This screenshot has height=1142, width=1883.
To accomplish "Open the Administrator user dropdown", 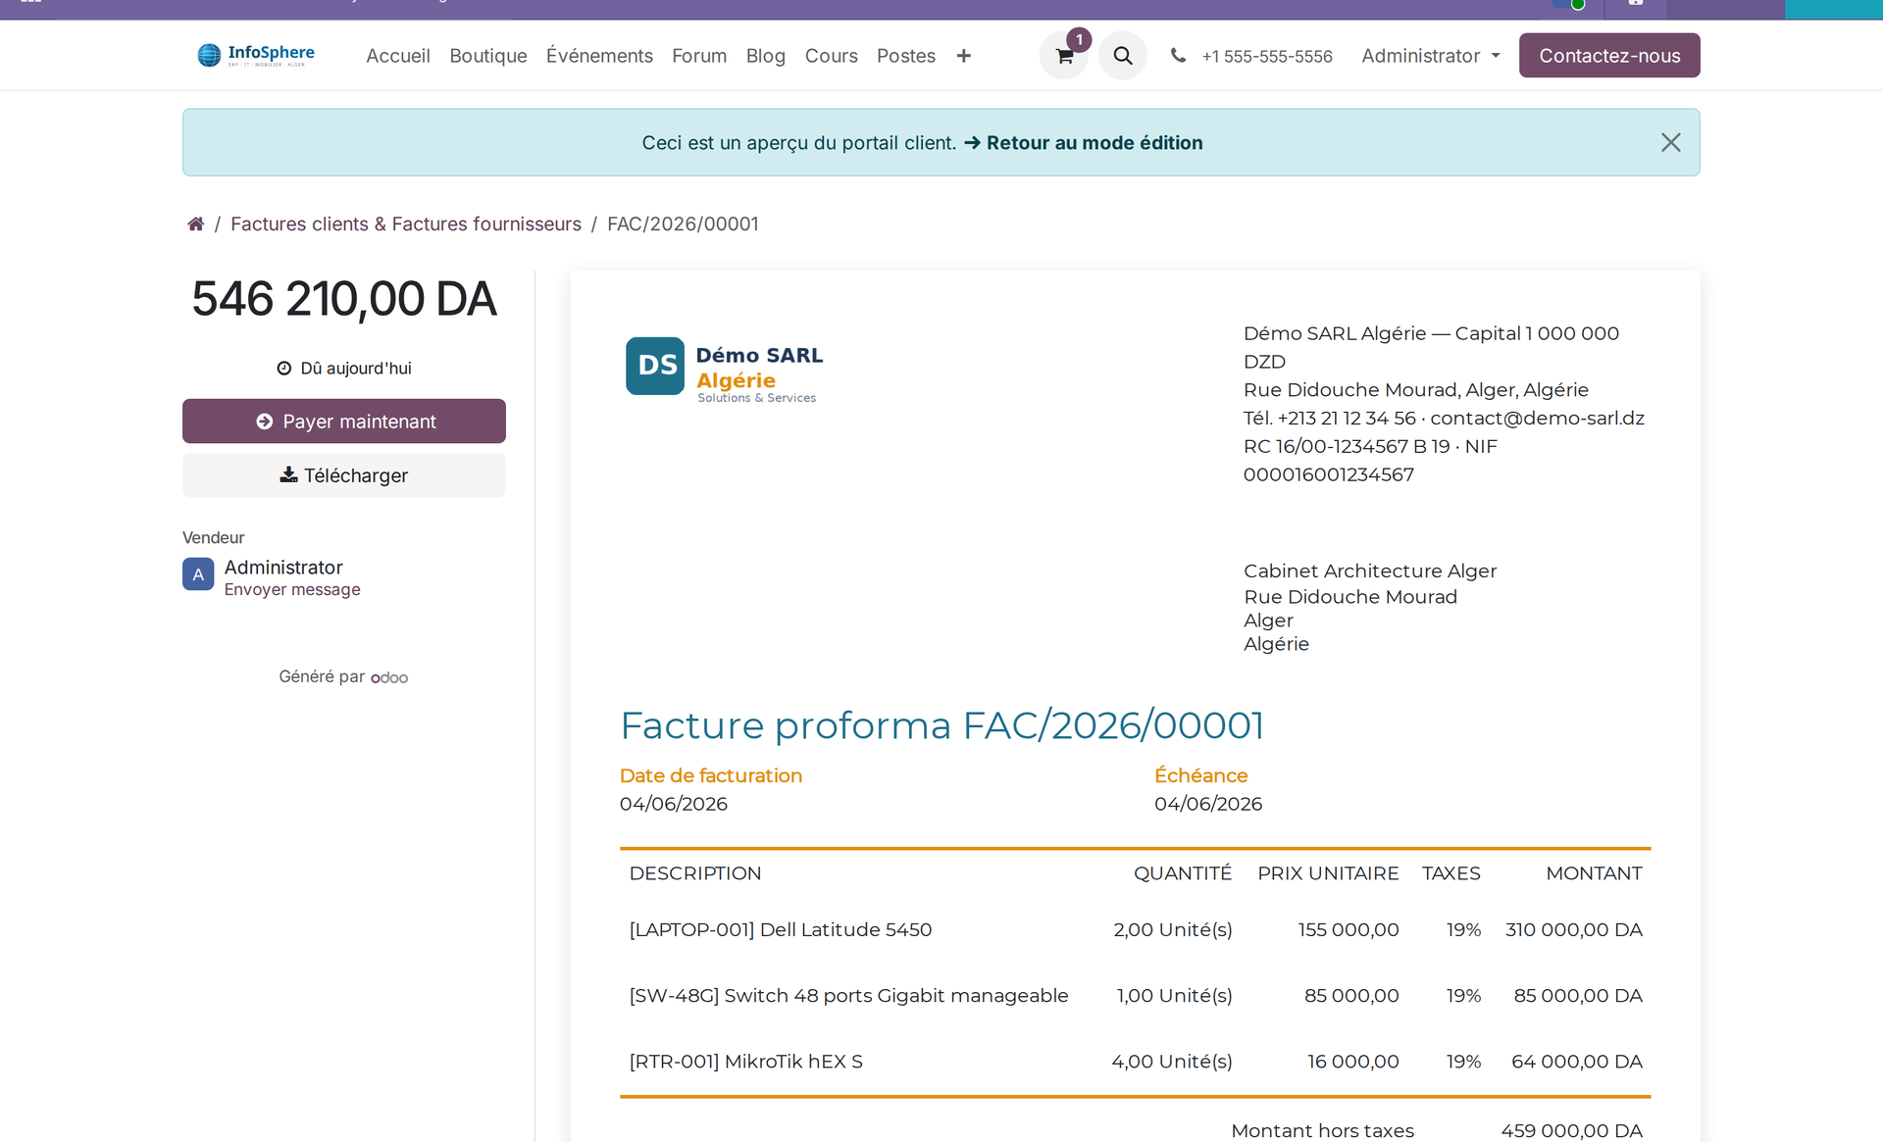I will point(1431,56).
